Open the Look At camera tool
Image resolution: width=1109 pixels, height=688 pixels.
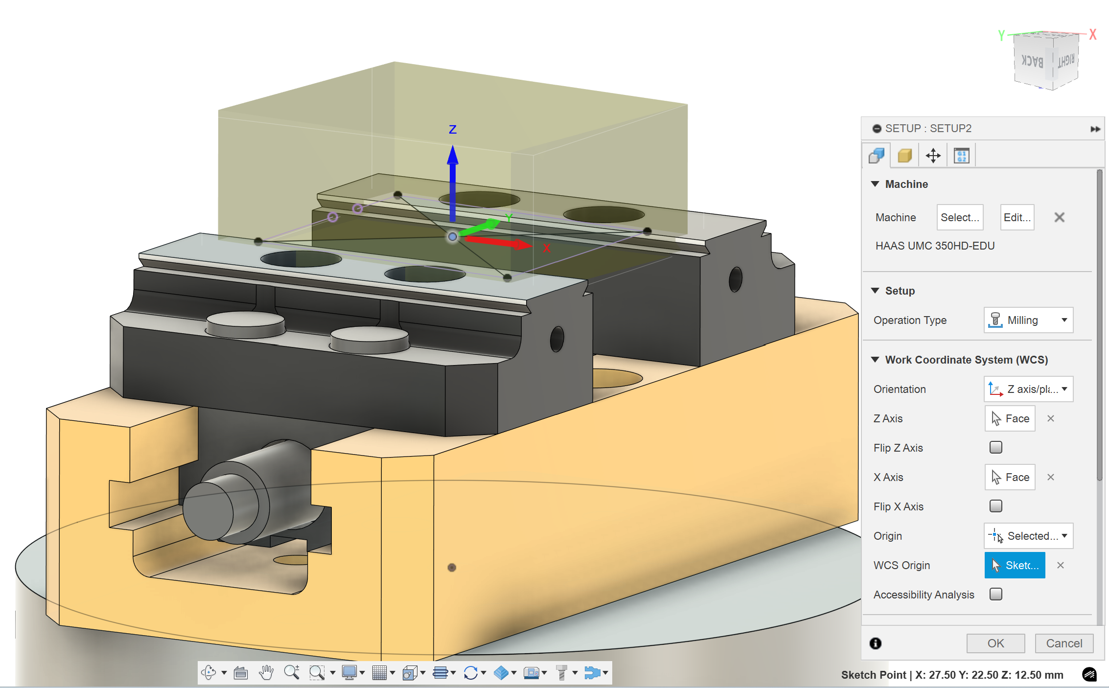pyautogui.click(x=240, y=672)
